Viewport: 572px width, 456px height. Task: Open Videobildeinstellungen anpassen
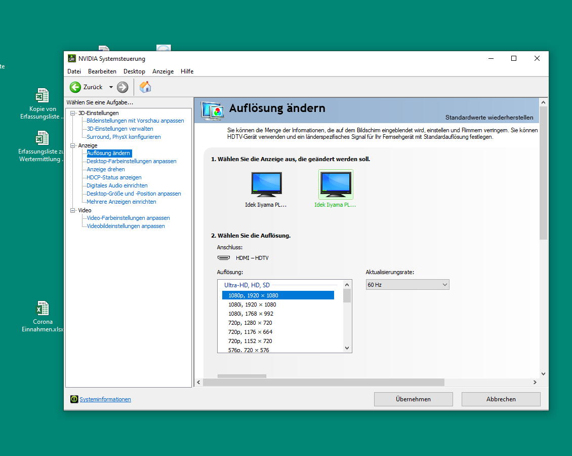pyautogui.click(x=126, y=226)
